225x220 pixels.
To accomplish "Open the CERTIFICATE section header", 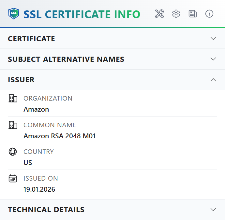I will pos(112,38).
